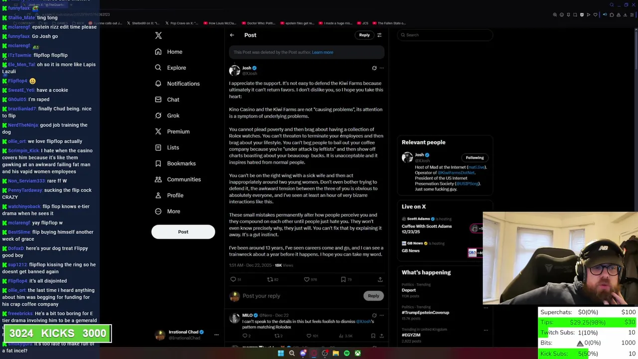The height and width of the screenshot is (359, 638).
Task: Expand the More menu in sidebar
Action: point(167,211)
